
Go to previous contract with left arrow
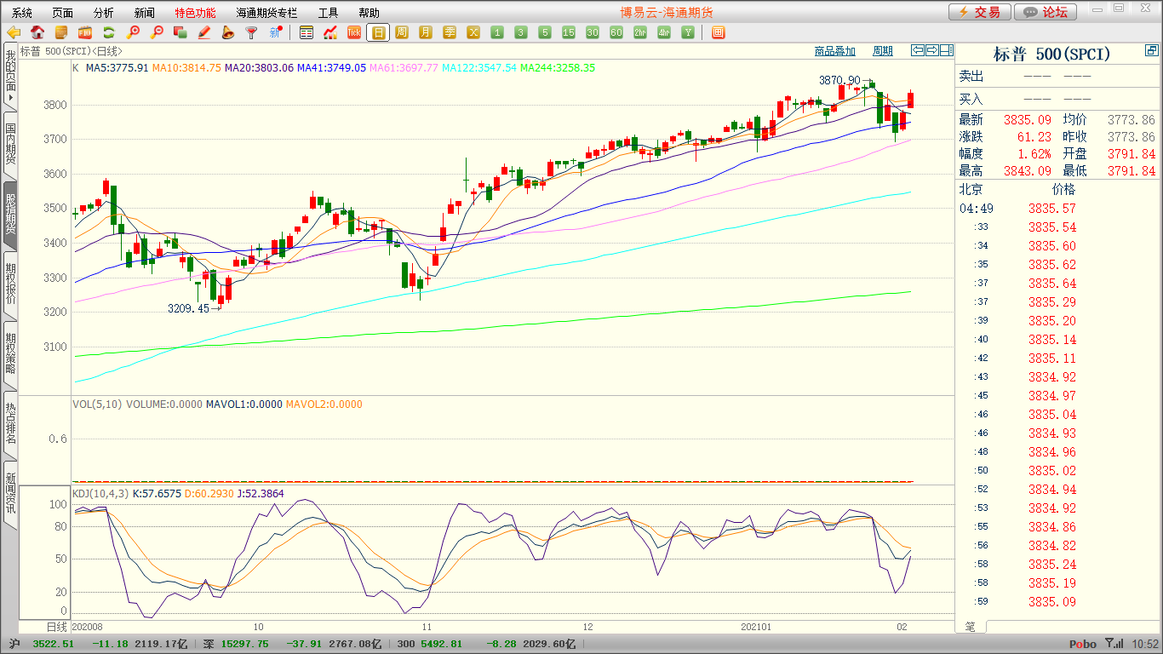point(917,50)
